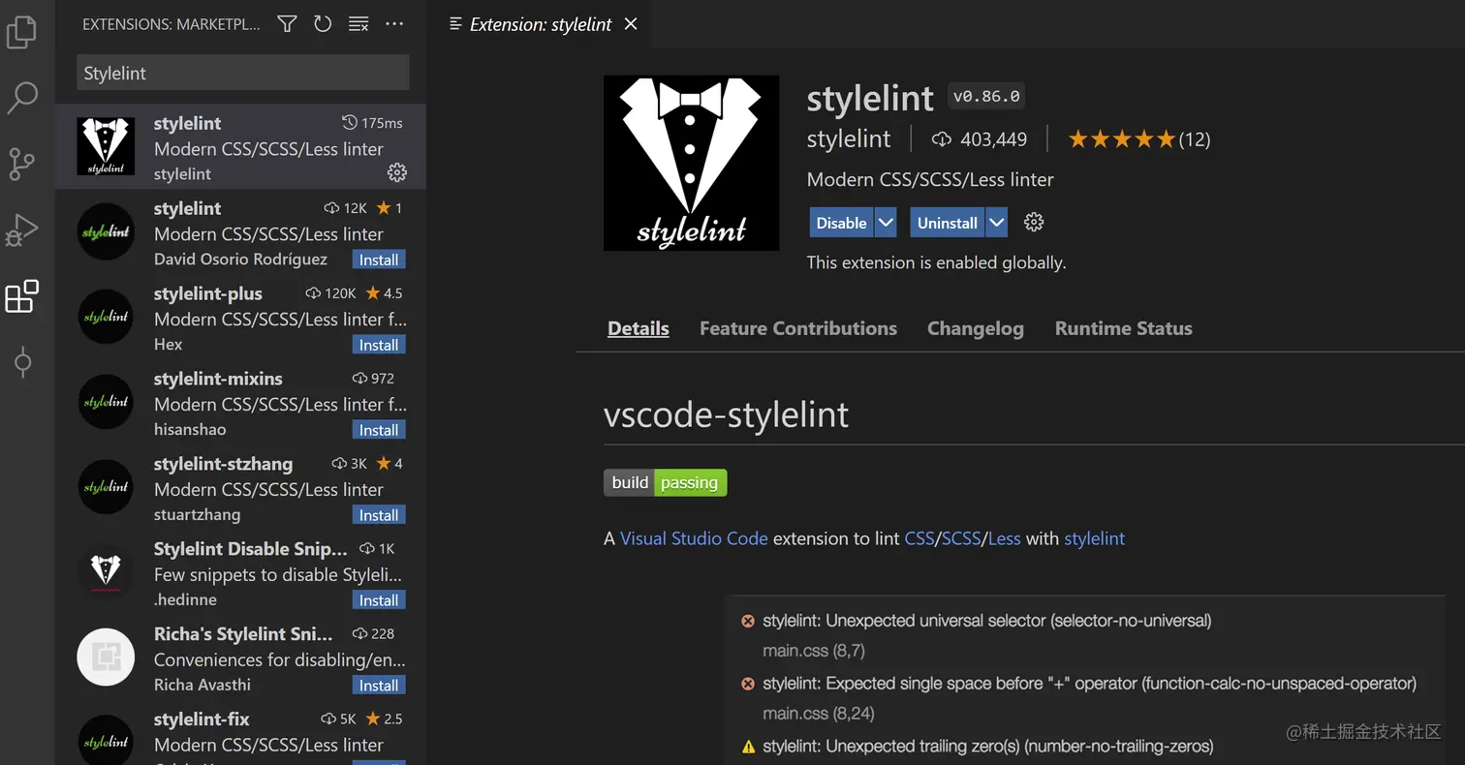
Task: Install Richa's Stylelint Snippets extension
Action: pyautogui.click(x=379, y=686)
